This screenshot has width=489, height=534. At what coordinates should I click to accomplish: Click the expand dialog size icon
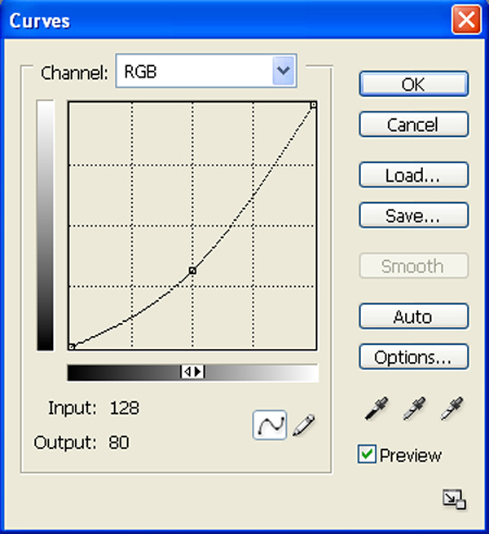(454, 499)
